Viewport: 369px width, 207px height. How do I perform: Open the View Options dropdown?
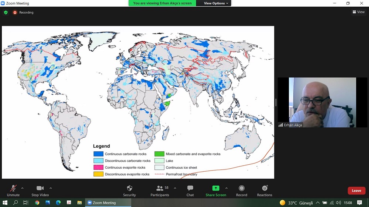[216, 3]
